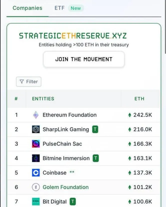Select the SharpLink Gaming logo

tap(35, 129)
